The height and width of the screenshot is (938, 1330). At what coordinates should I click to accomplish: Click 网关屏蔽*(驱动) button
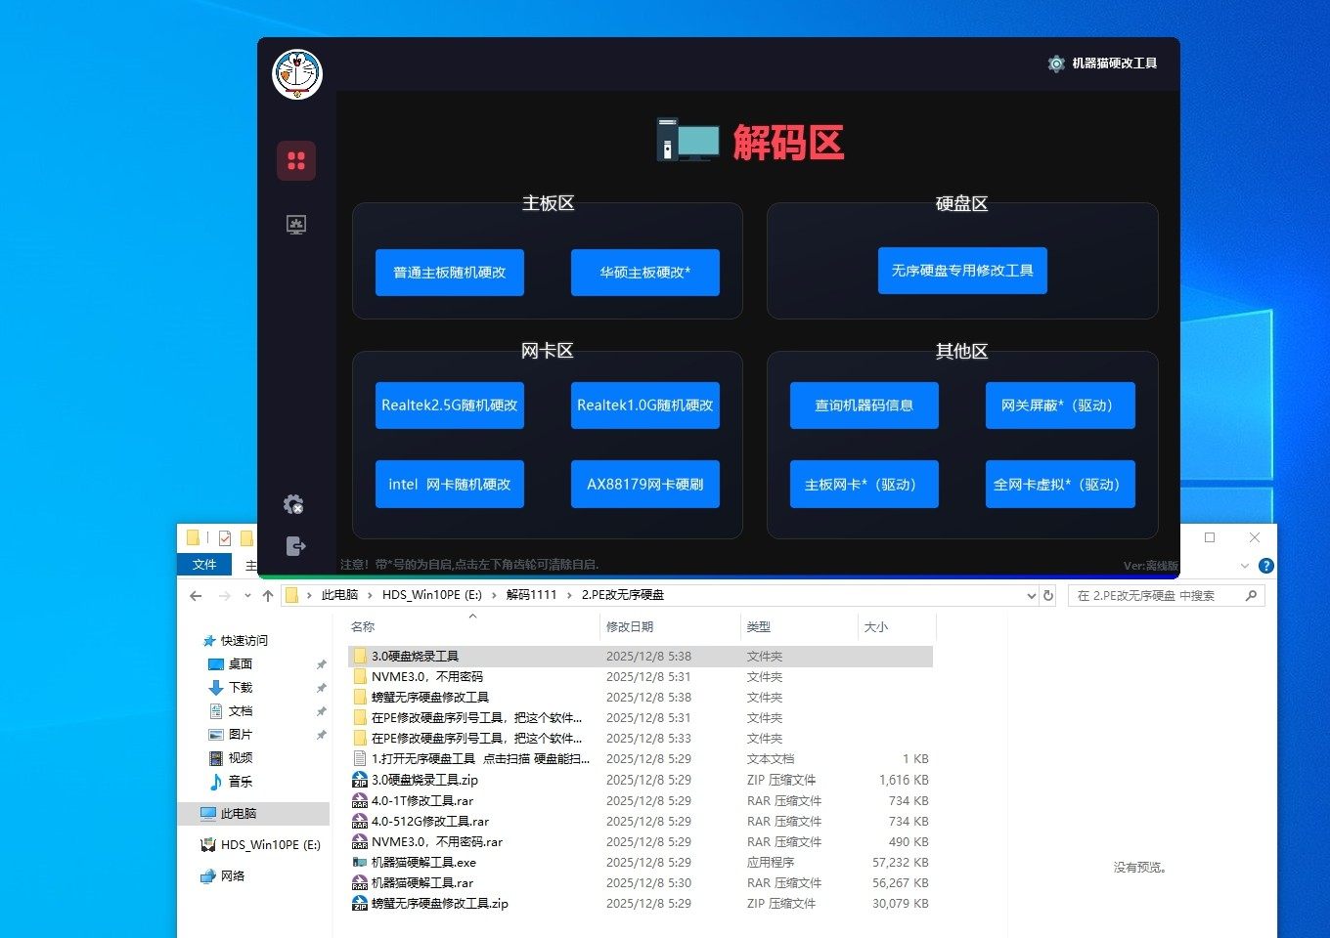coord(1060,405)
